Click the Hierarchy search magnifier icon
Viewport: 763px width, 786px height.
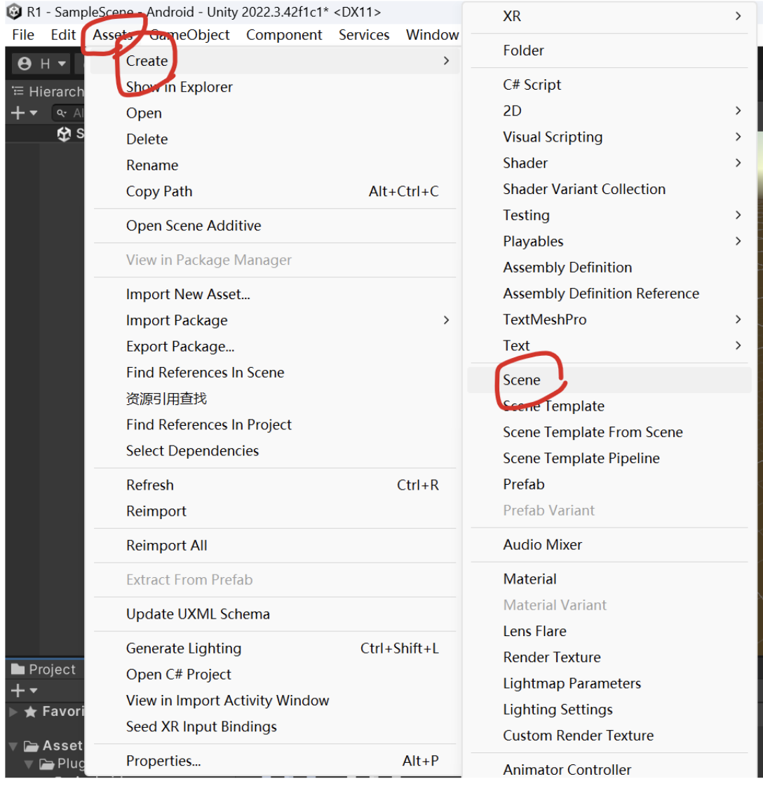click(x=61, y=113)
